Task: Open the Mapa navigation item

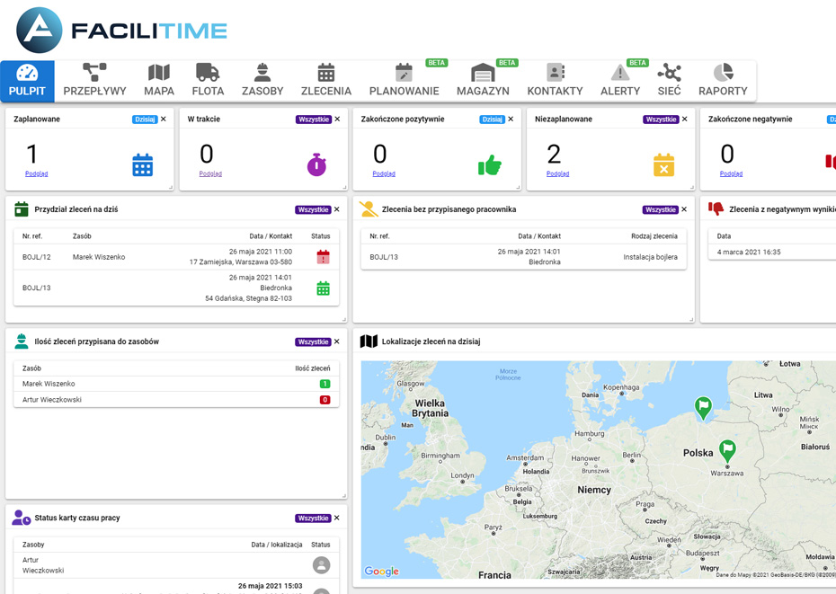Action: click(159, 79)
